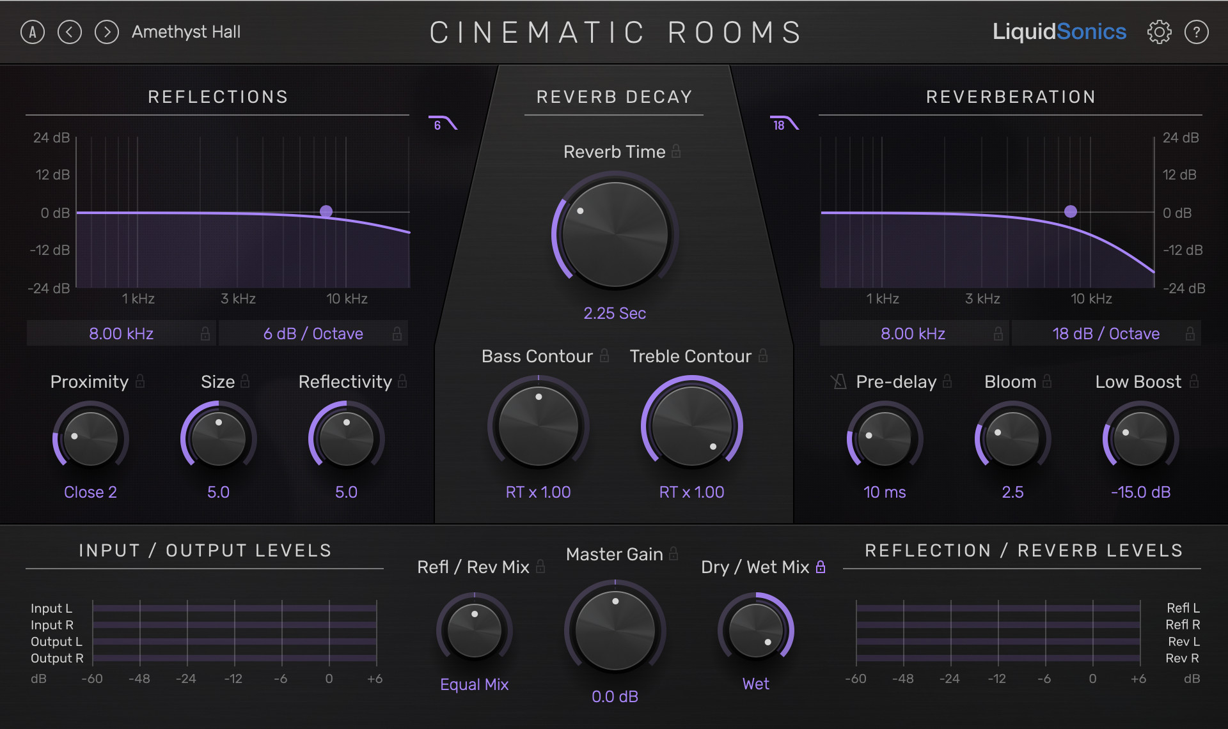
Task: Click the Reflections EQ curve node
Action: (x=326, y=211)
